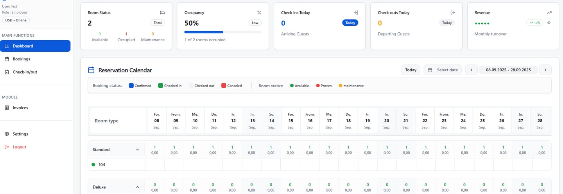Click the Reservation Calendar title icon
This screenshot has height=194, width=563.
[x=91, y=70]
